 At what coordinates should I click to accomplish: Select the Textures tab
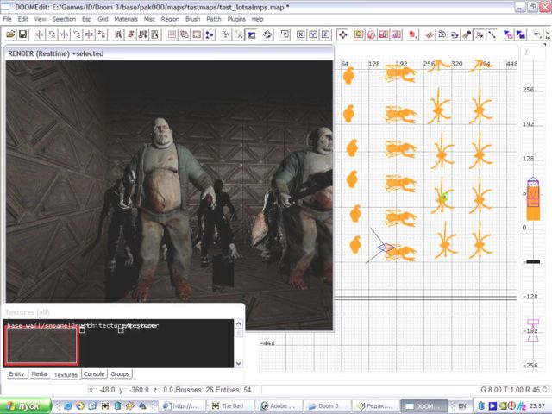66,374
